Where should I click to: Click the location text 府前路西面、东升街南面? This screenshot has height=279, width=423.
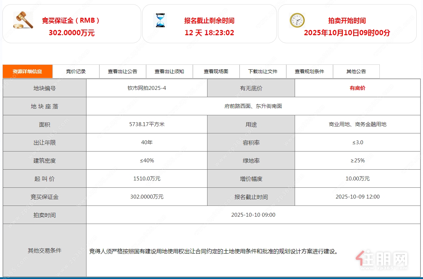click(x=253, y=106)
